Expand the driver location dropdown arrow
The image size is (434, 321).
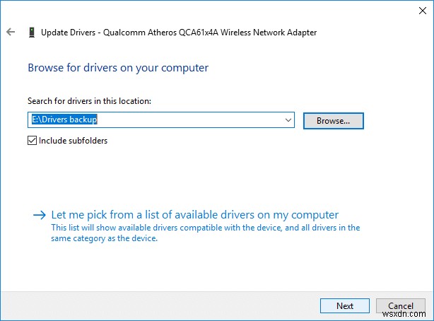pyautogui.click(x=288, y=120)
